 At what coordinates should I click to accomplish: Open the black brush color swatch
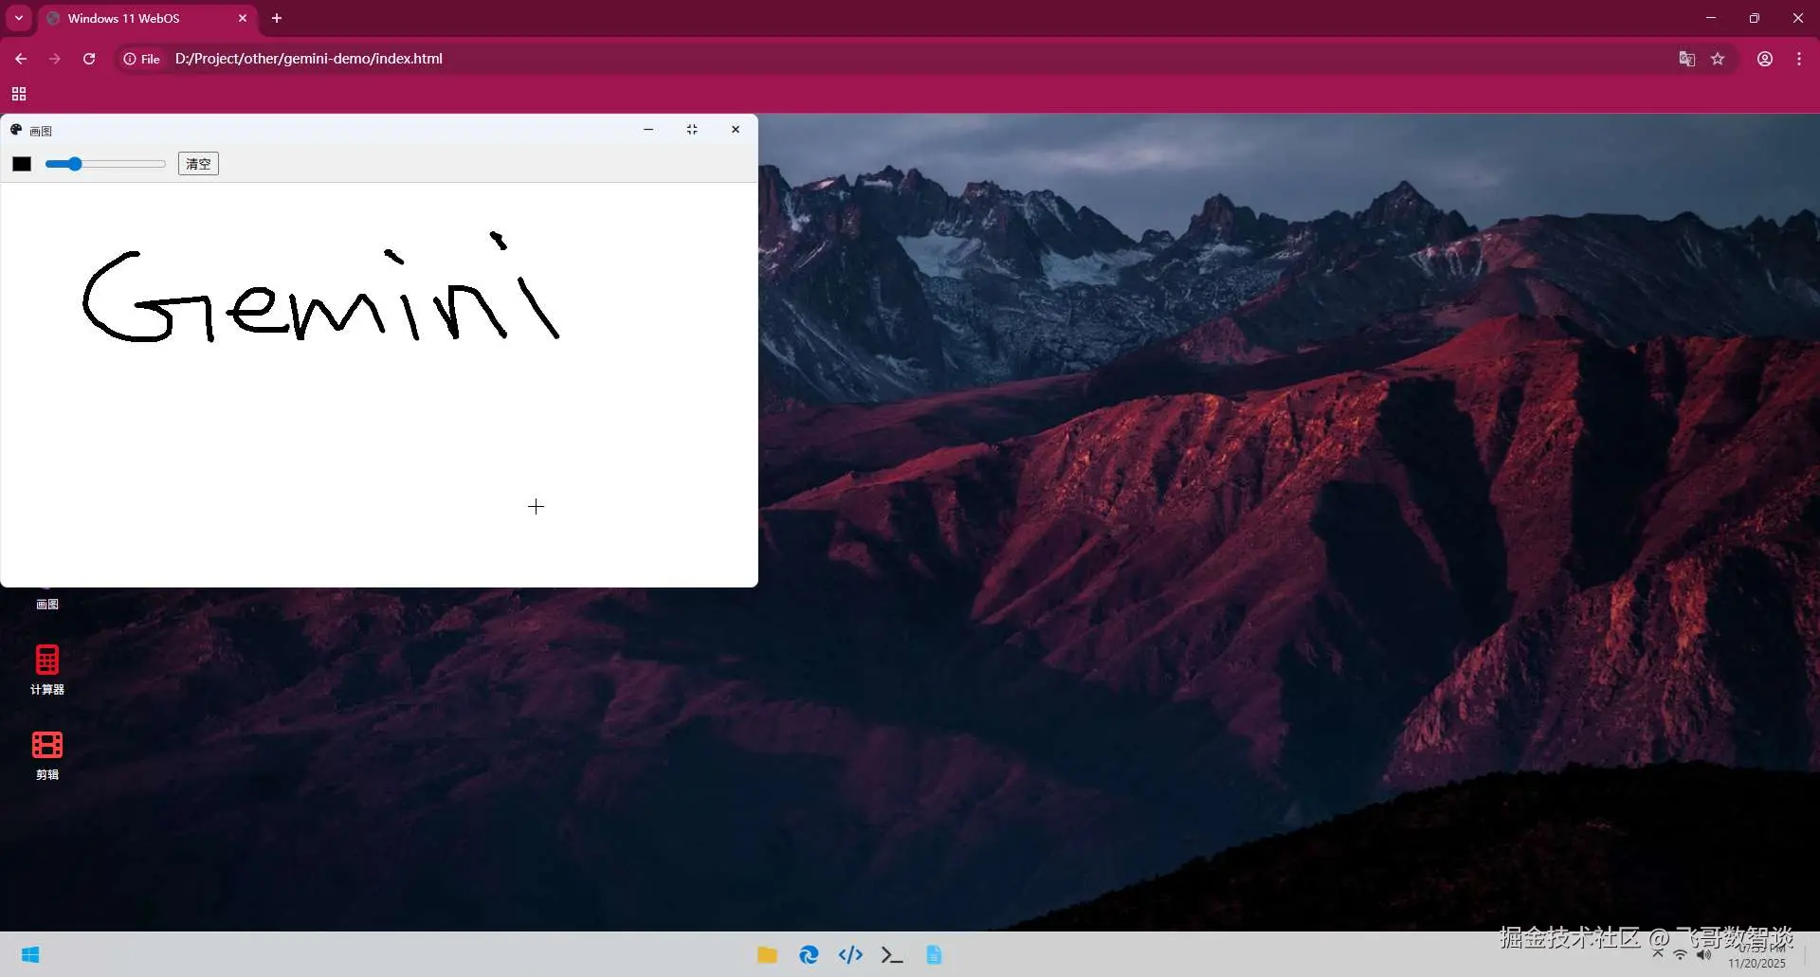coord(22,164)
